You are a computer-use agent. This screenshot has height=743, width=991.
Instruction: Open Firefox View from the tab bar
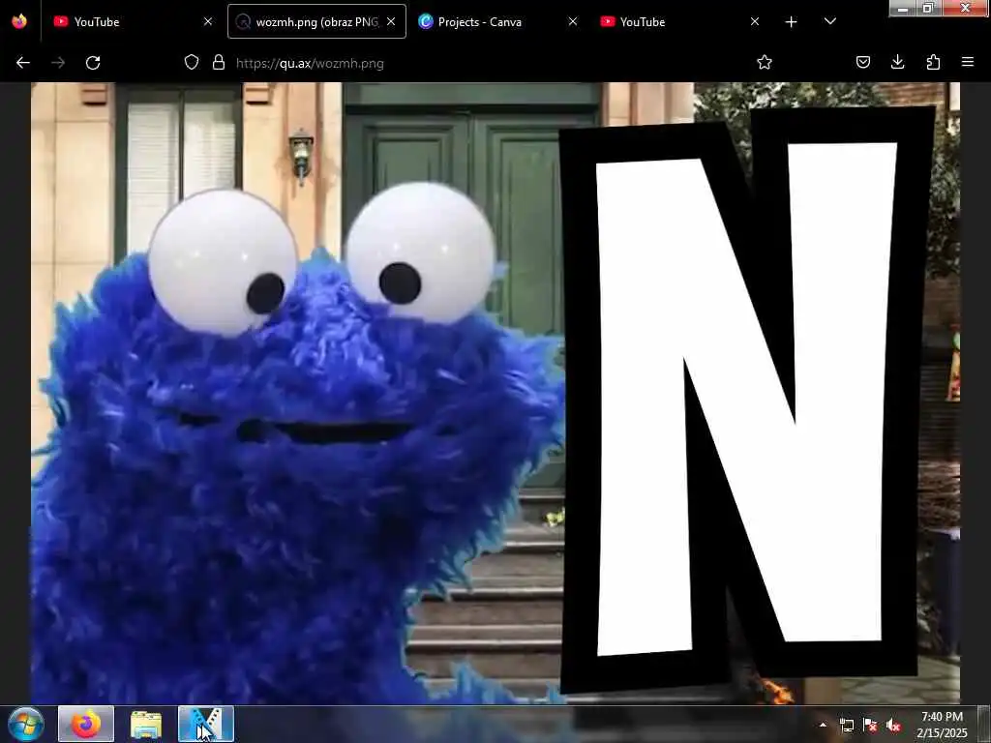(x=19, y=21)
